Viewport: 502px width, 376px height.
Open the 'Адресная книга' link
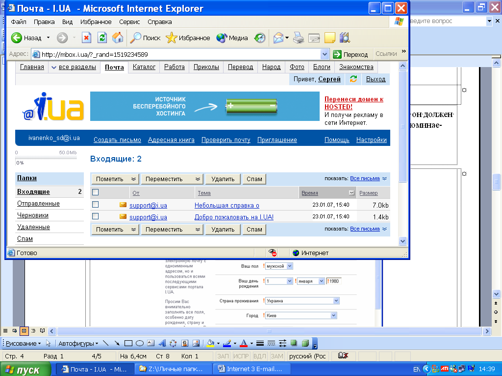pyautogui.click(x=171, y=140)
